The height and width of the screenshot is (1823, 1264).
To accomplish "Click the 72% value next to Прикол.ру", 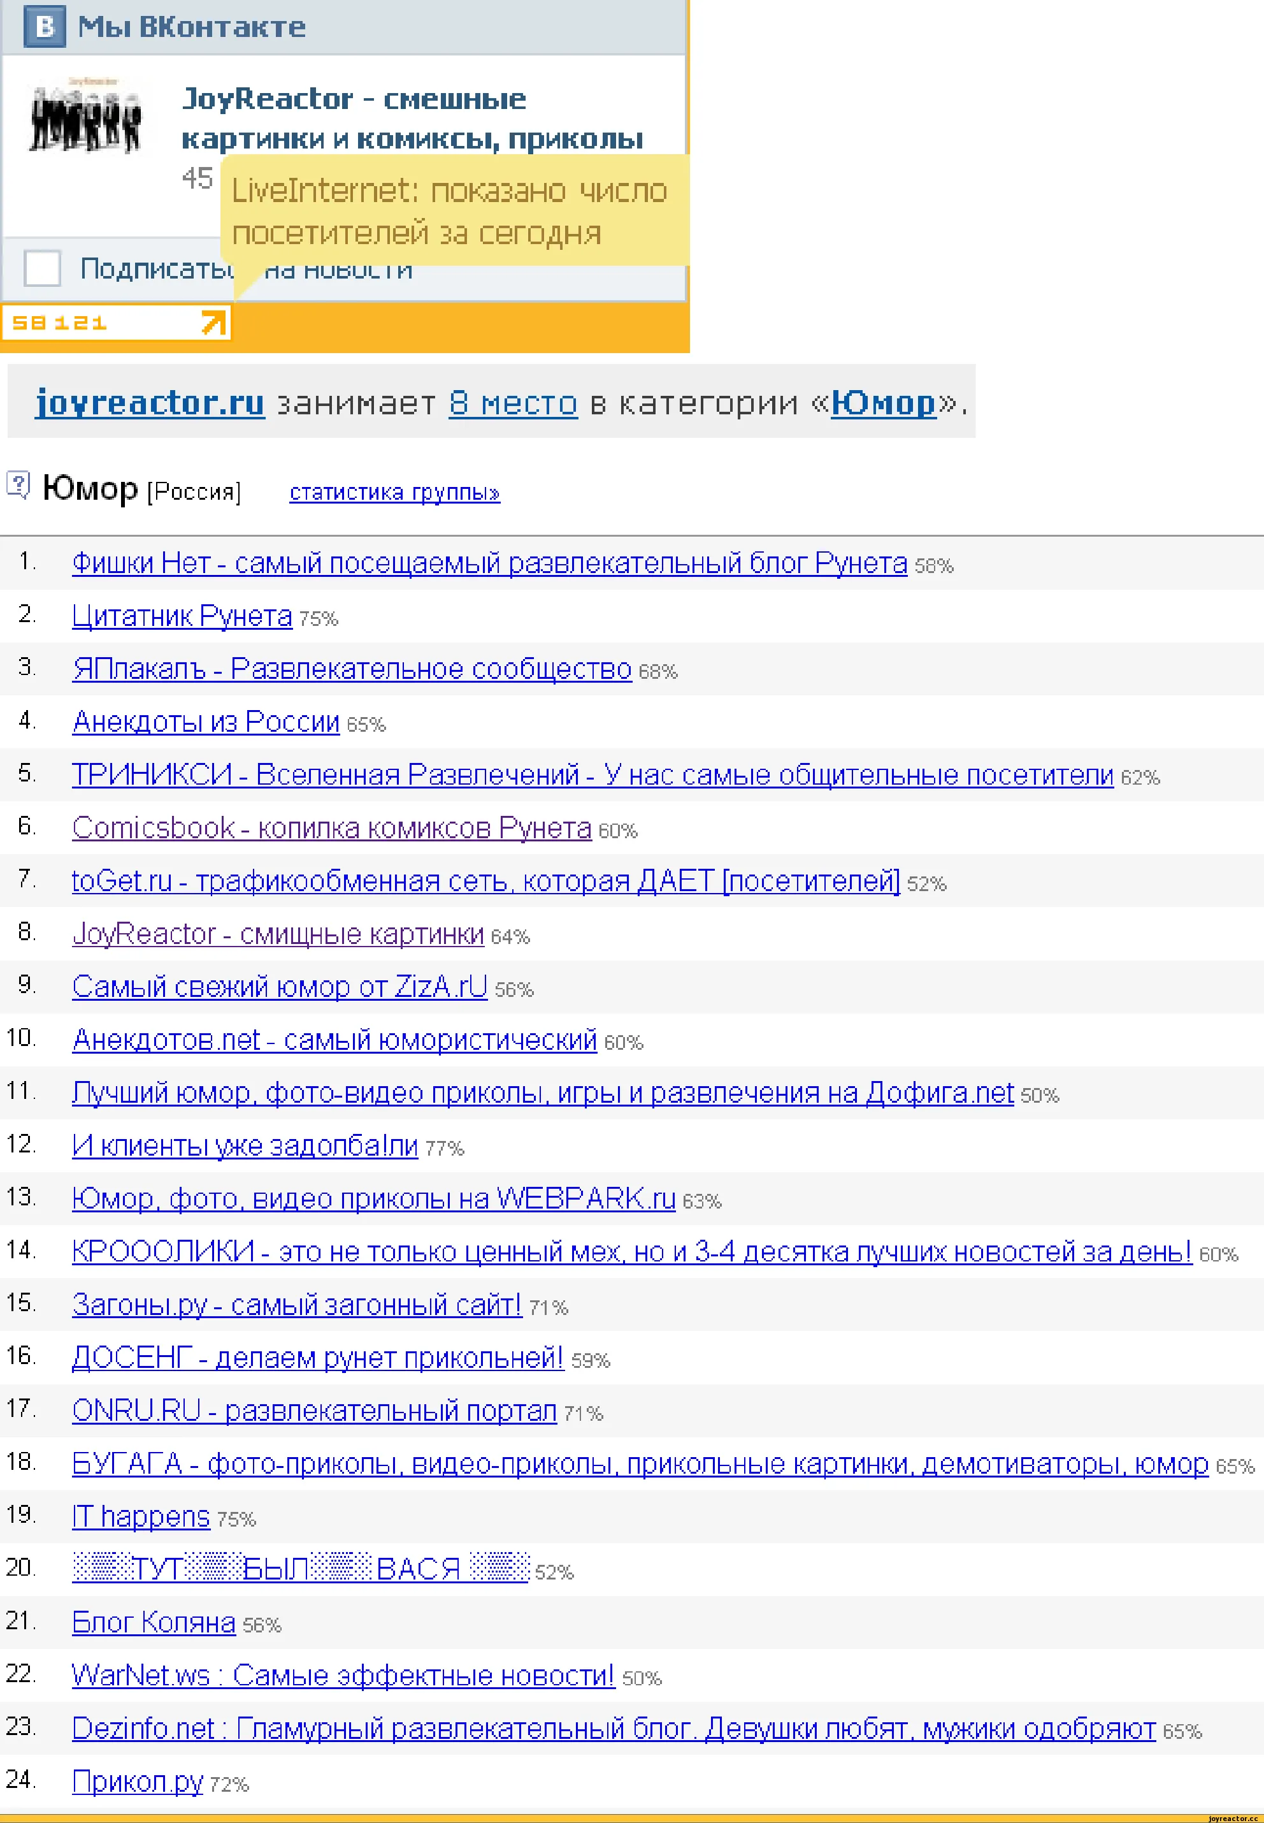I will pos(230,1784).
